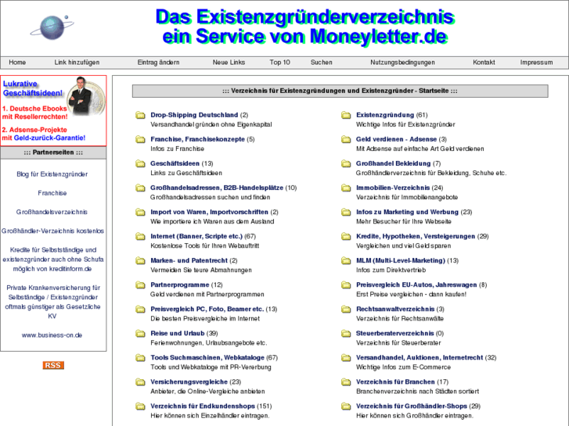The height and width of the screenshot is (426, 569).
Task: Click the Das Existenzgründerverzeichnis header banner title
Action: pyautogui.click(x=304, y=27)
